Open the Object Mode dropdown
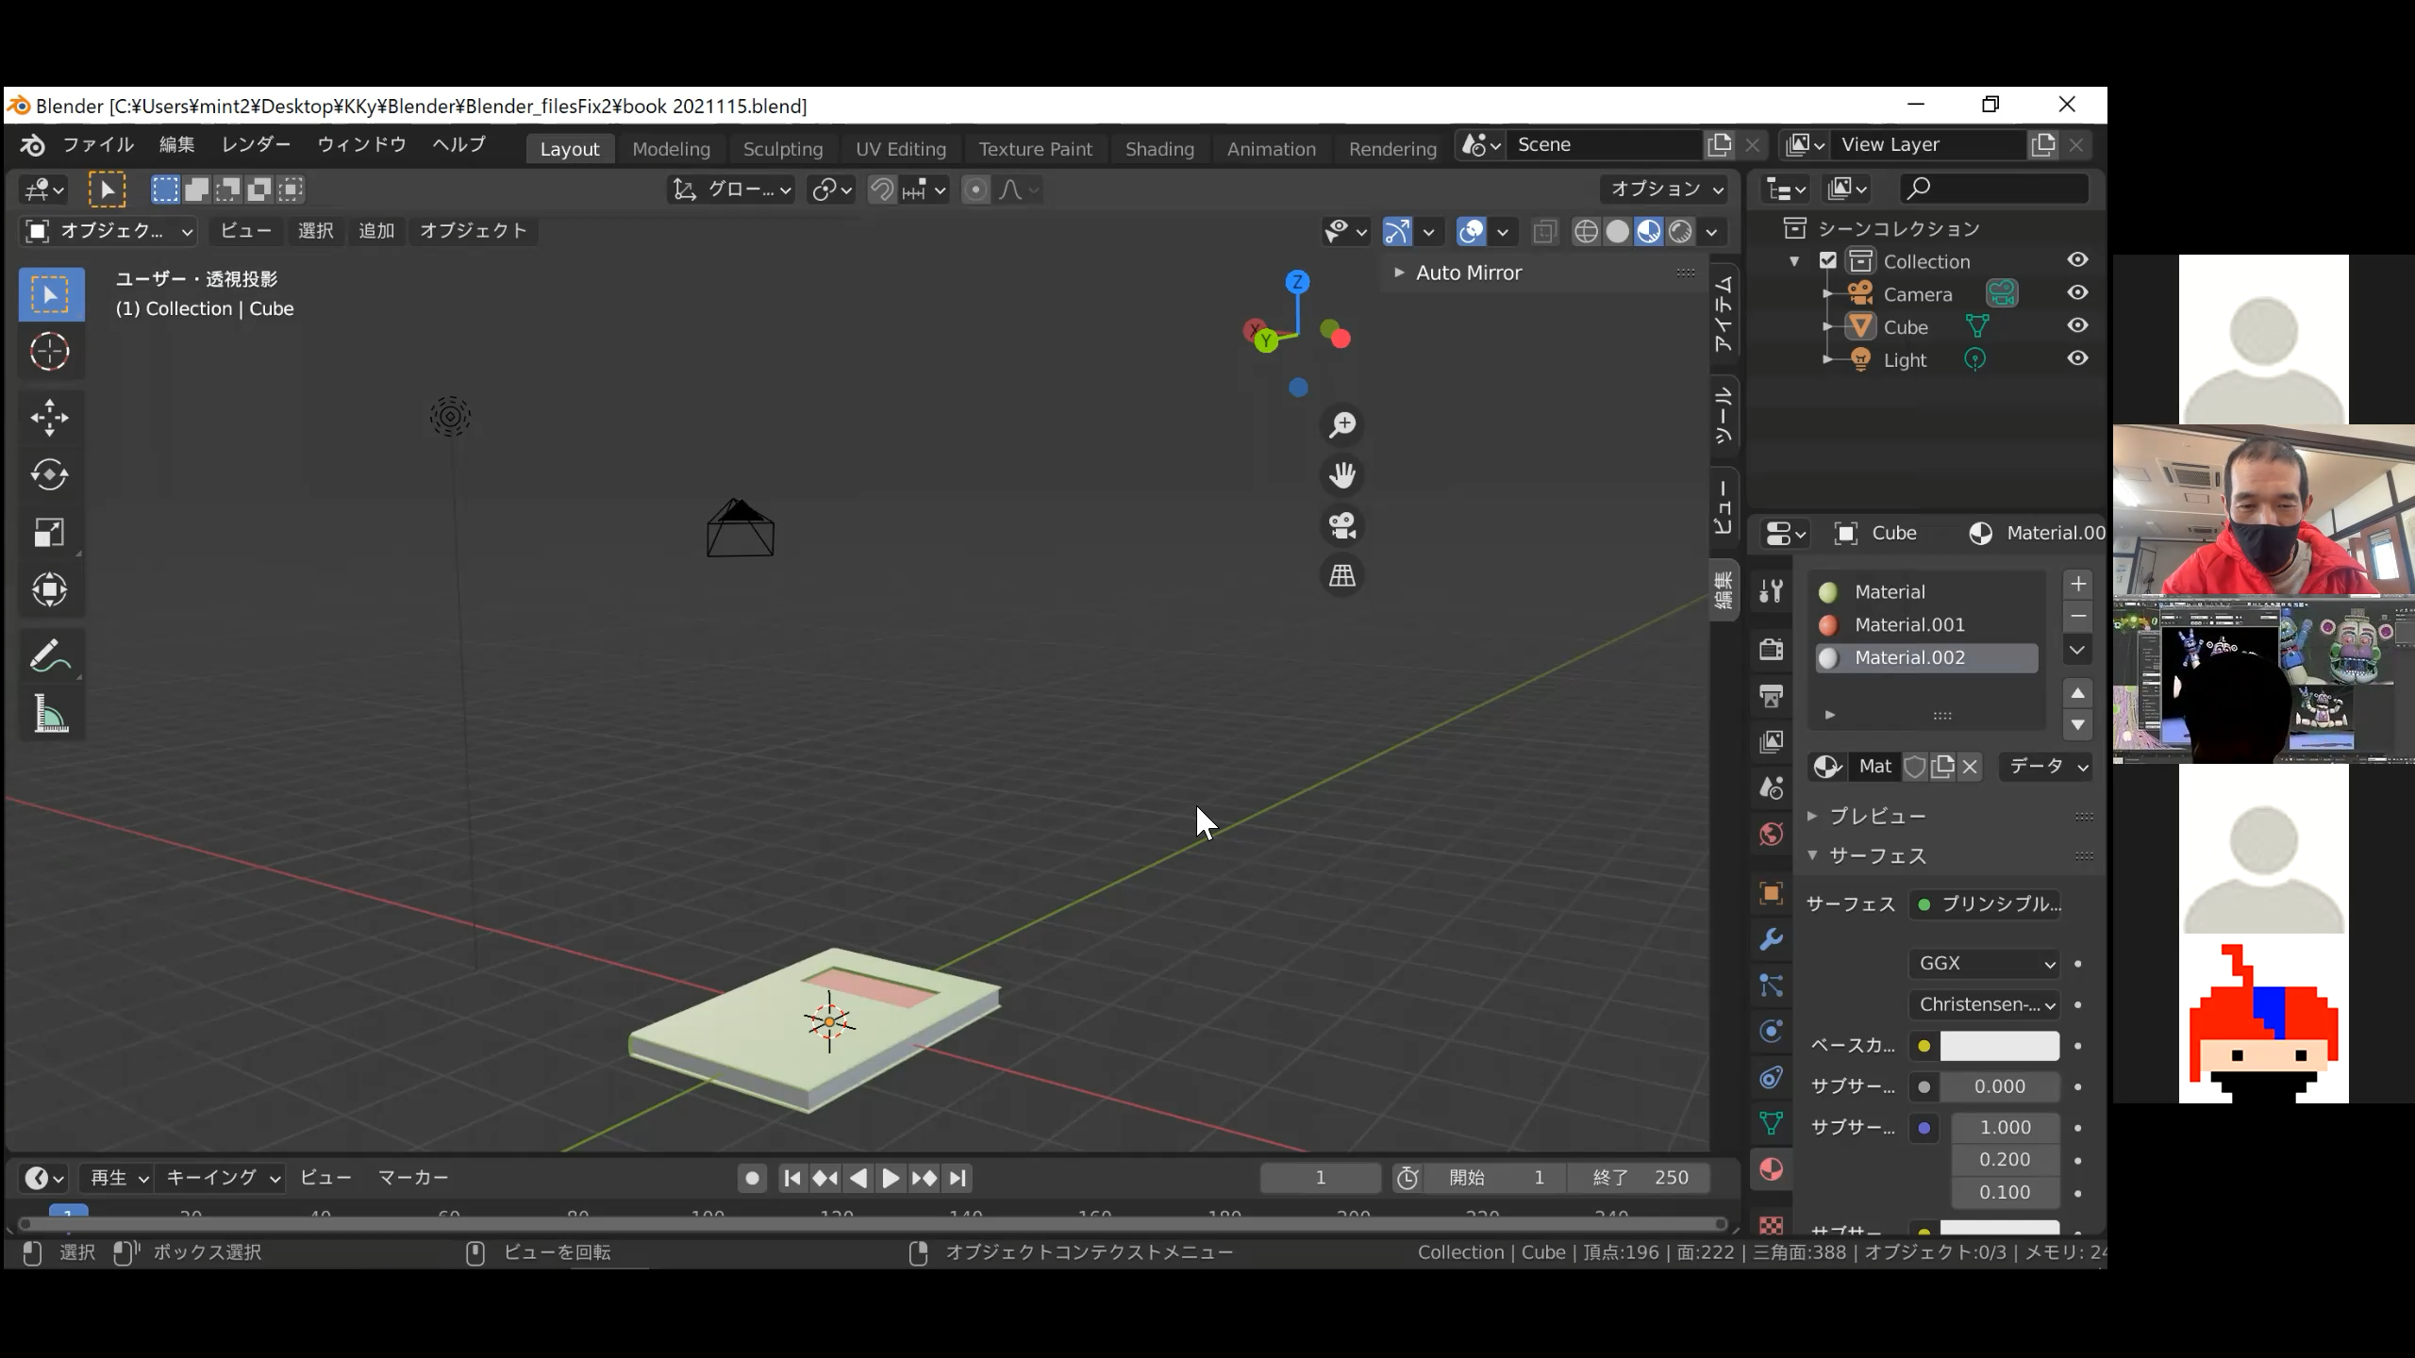This screenshot has height=1358, width=2415. 109,231
